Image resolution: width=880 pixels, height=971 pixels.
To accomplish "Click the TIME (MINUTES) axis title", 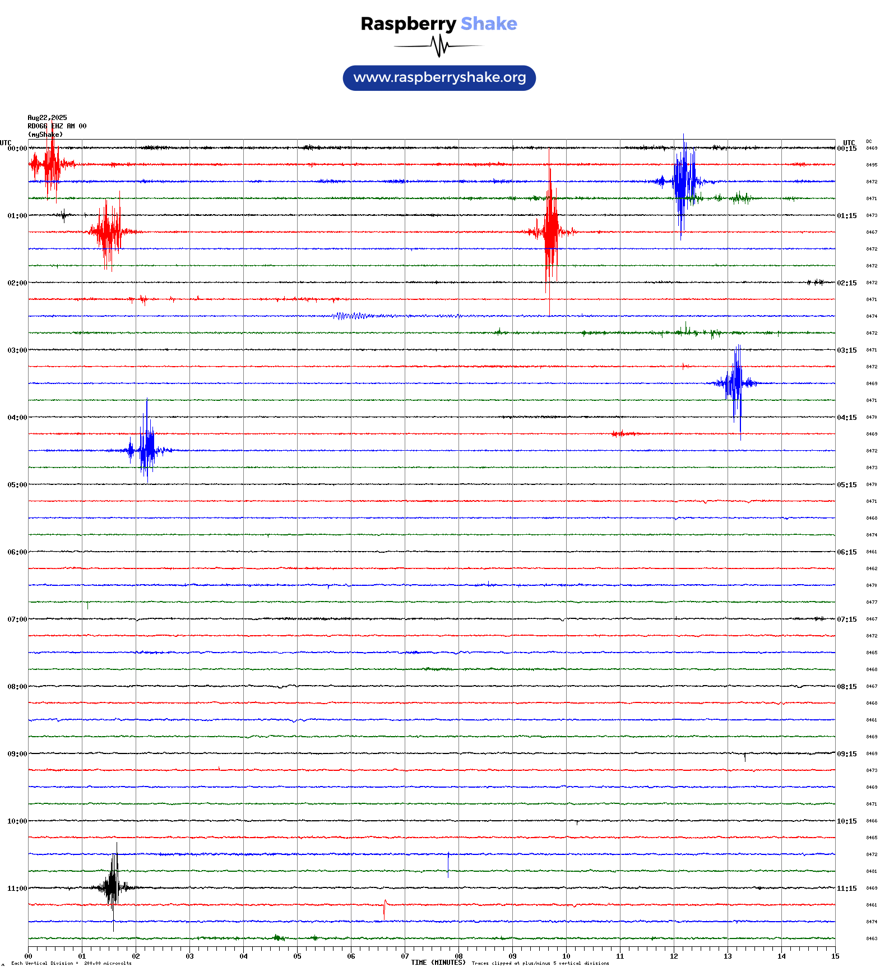I will click(438, 963).
